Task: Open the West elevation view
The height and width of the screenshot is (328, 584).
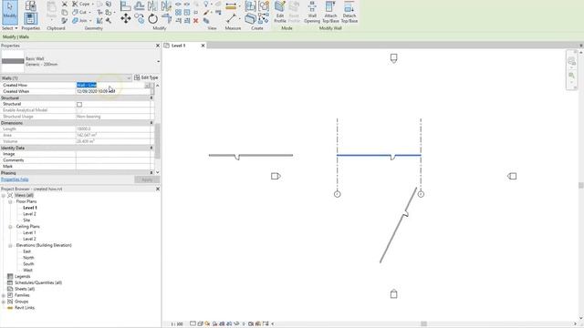Action: (27, 271)
